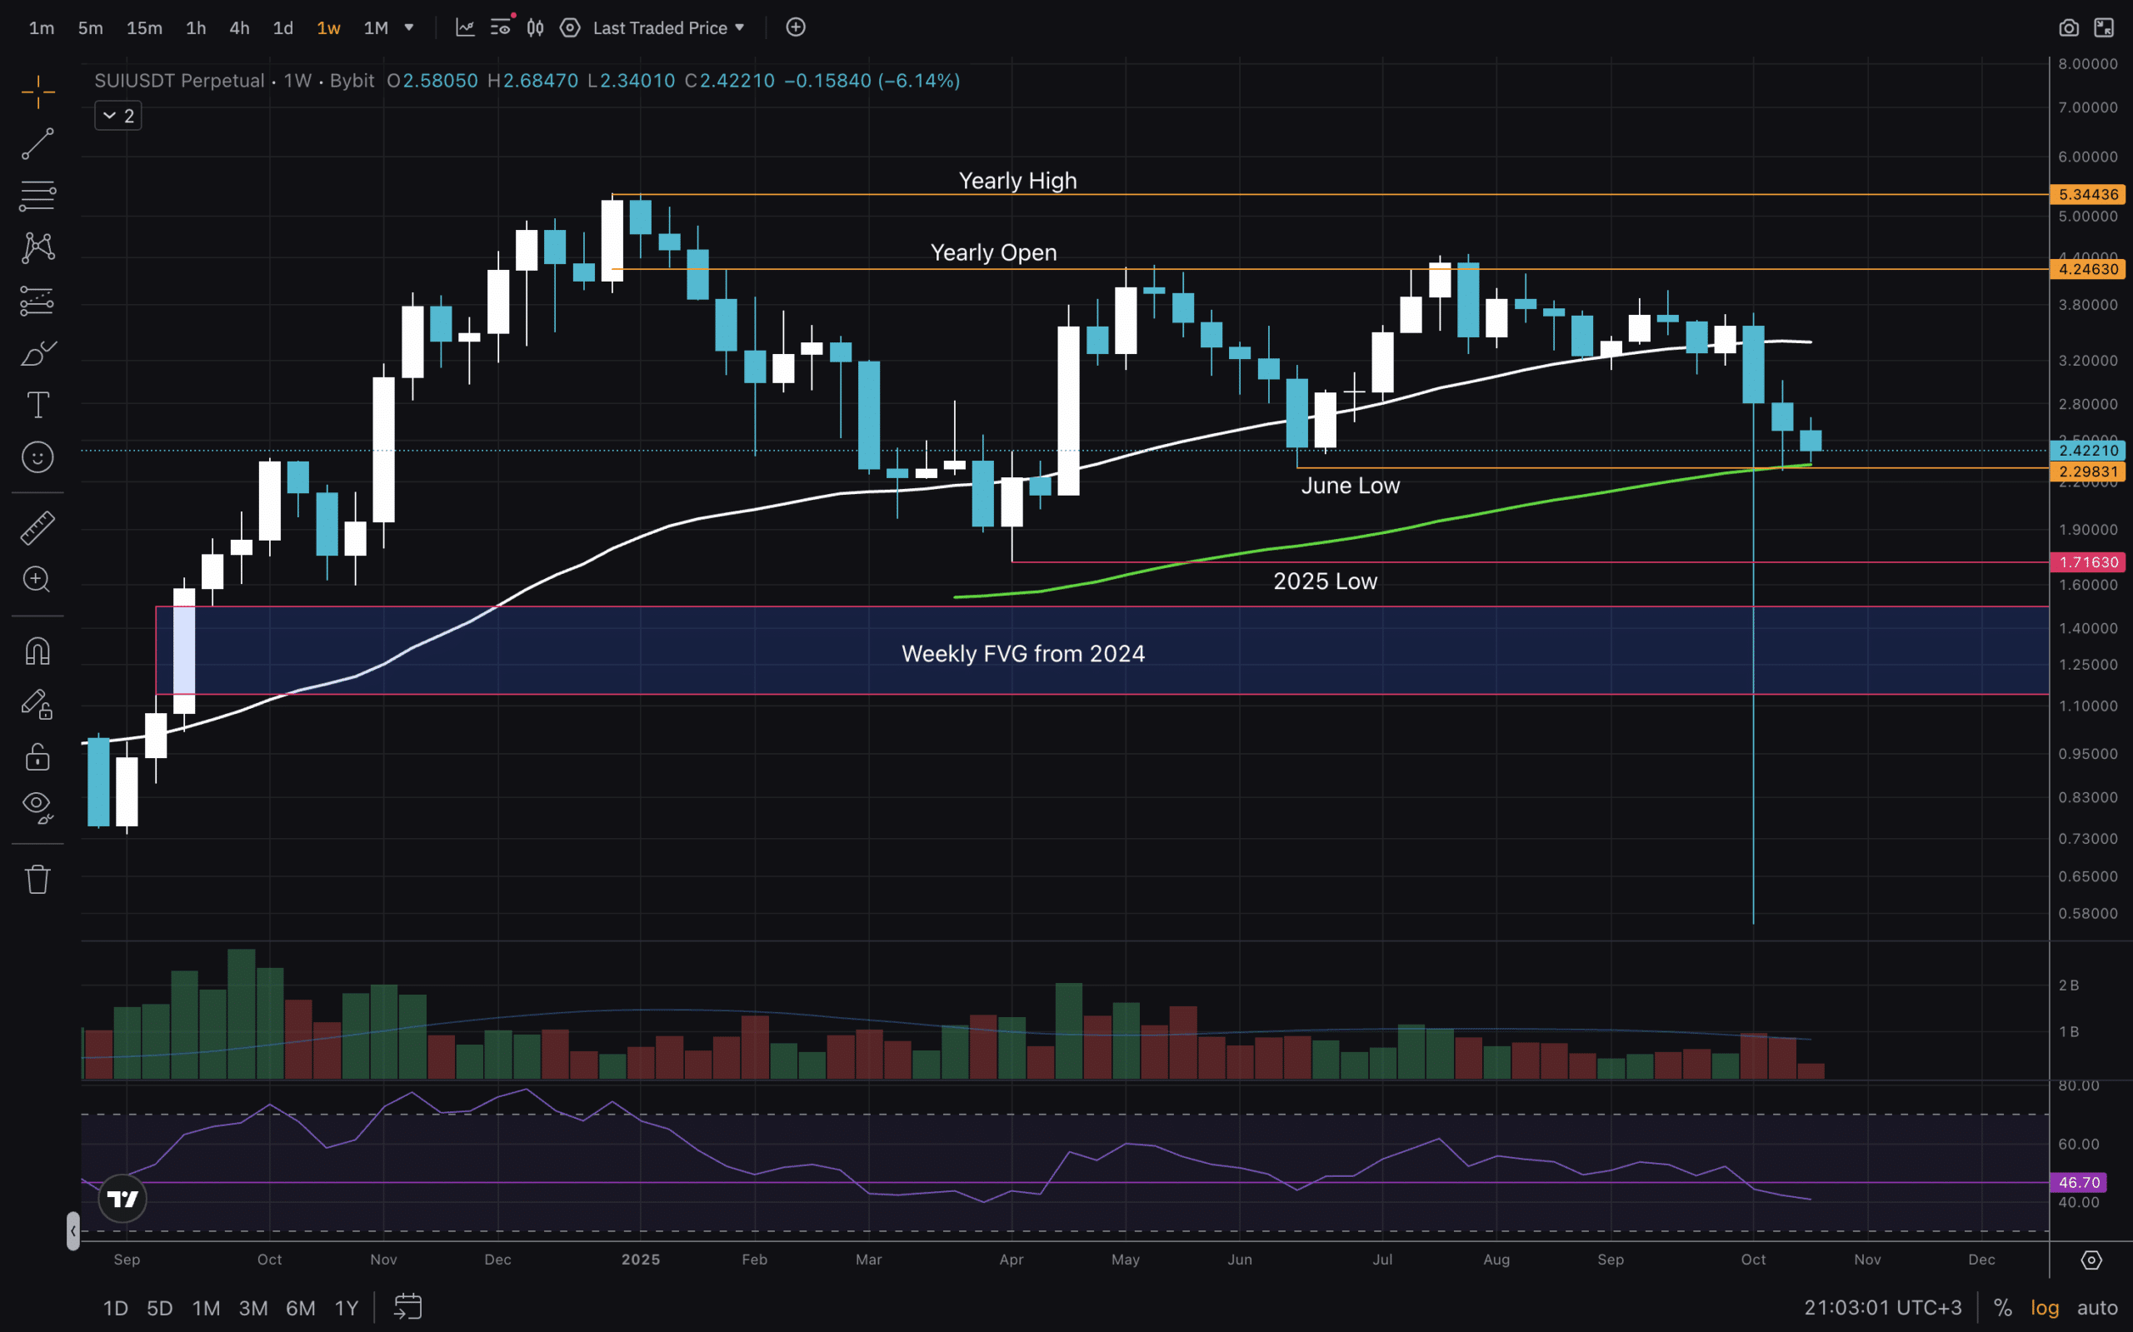The width and height of the screenshot is (2133, 1332).
Task: Take a chart snapshot with the camera icon
Action: coord(2068,28)
